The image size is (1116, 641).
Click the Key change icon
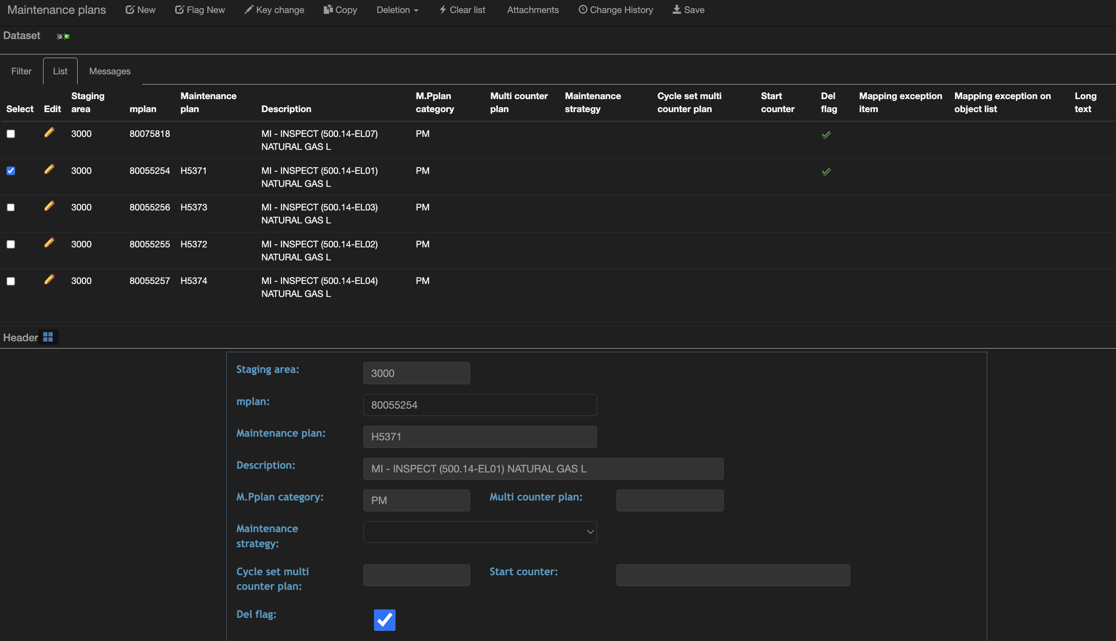pyautogui.click(x=249, y=9)
